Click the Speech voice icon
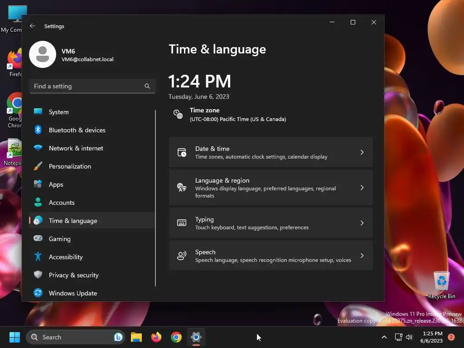Image resolution: width=464 pixels, height=348 pixels. tap(182, 256)
